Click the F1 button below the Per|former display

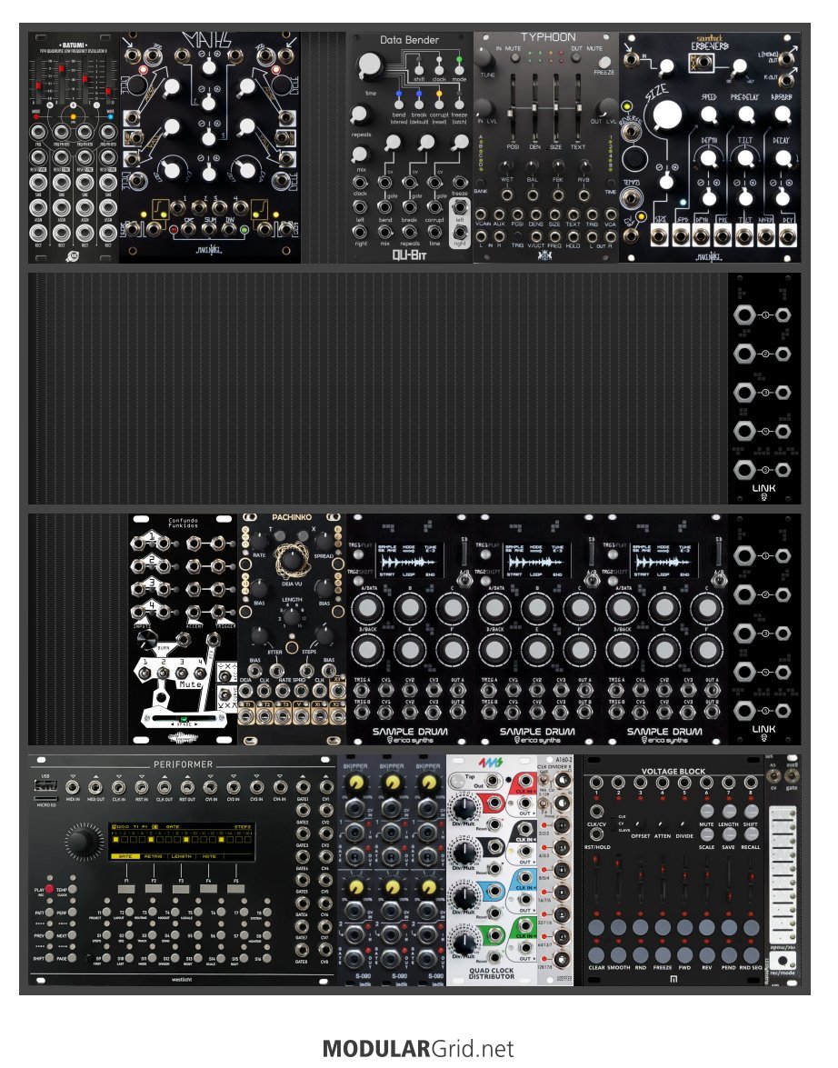click(126, 889)
